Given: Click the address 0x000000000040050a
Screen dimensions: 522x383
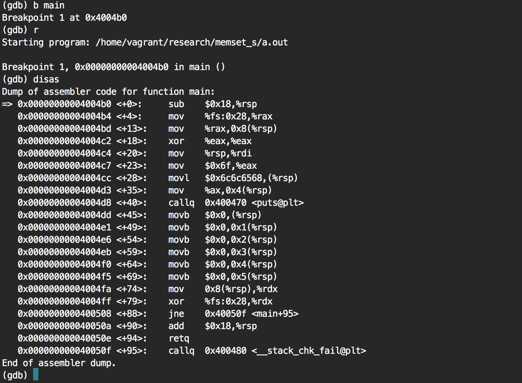Looking at the screenshot, I should click(x=64, y=326).
